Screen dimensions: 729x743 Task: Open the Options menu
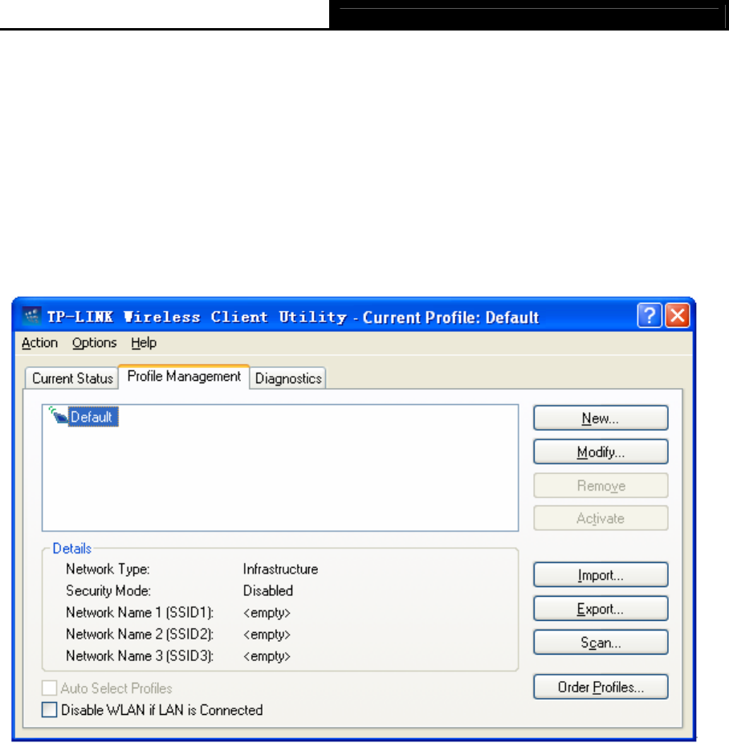(94, 343)
